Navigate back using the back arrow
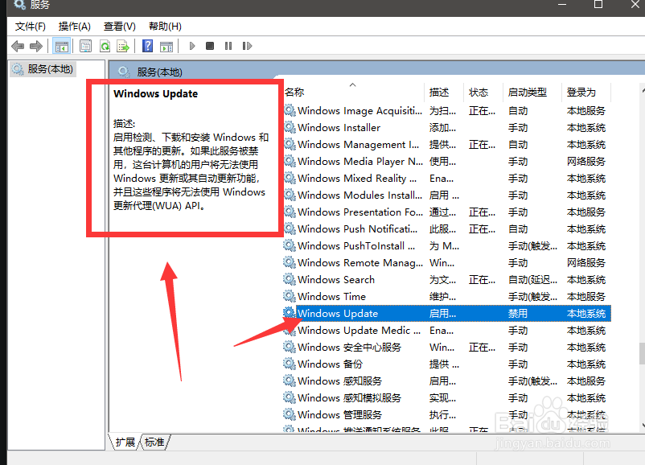Screen dimensions: 645x465 click(18, 46)
